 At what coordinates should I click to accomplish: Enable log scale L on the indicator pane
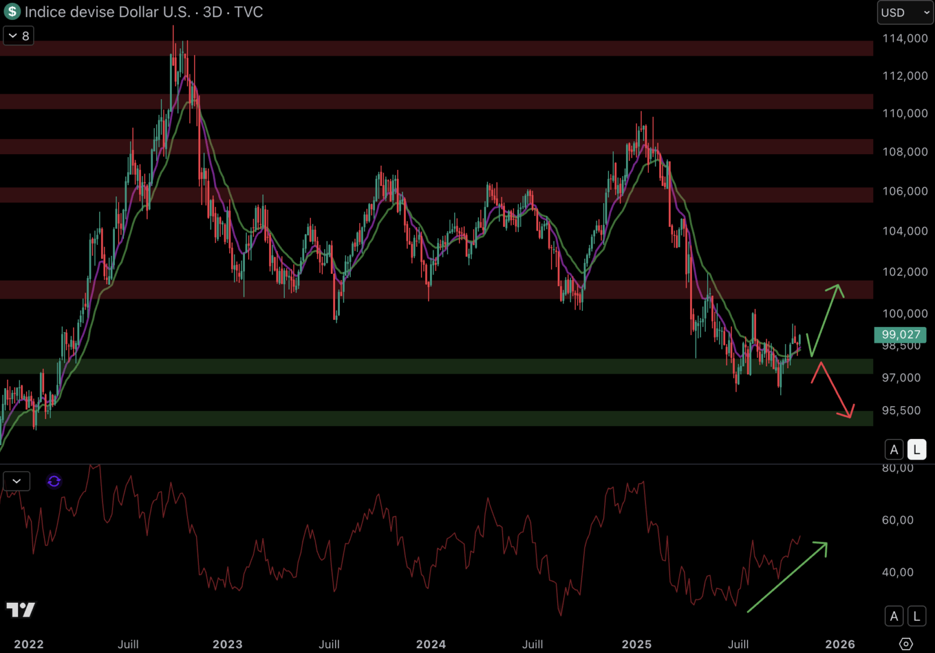point(917,616)
